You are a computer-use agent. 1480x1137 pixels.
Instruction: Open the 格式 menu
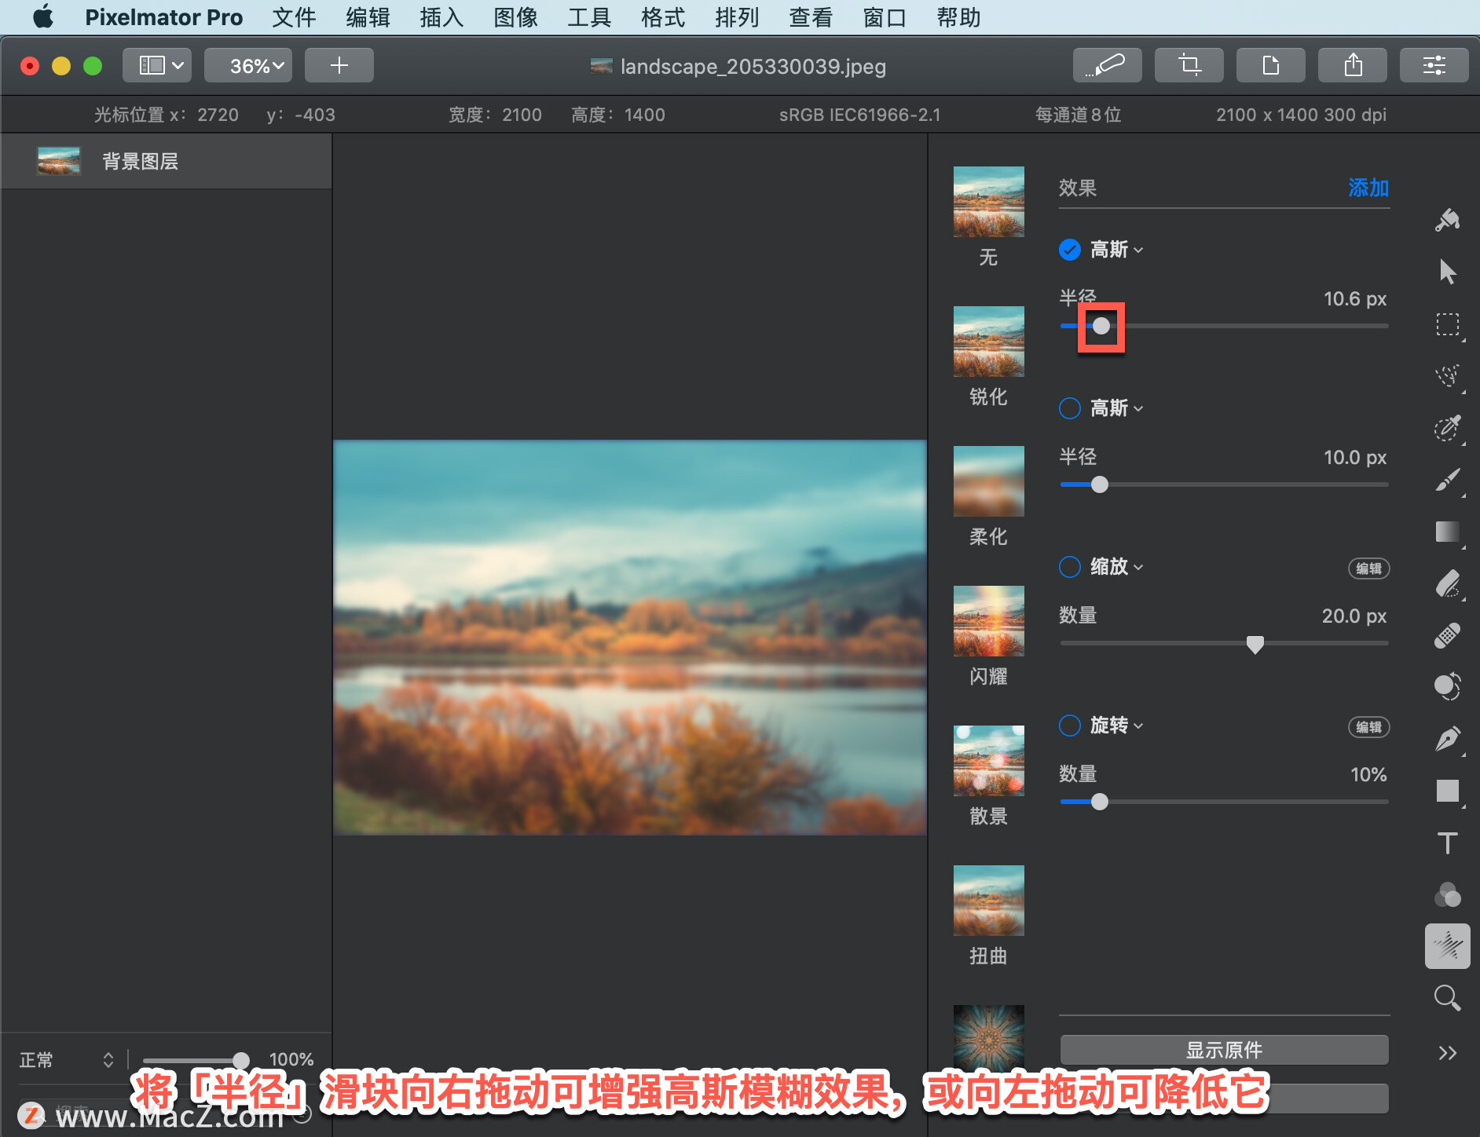pyautogui.click(x=663, y=17)
